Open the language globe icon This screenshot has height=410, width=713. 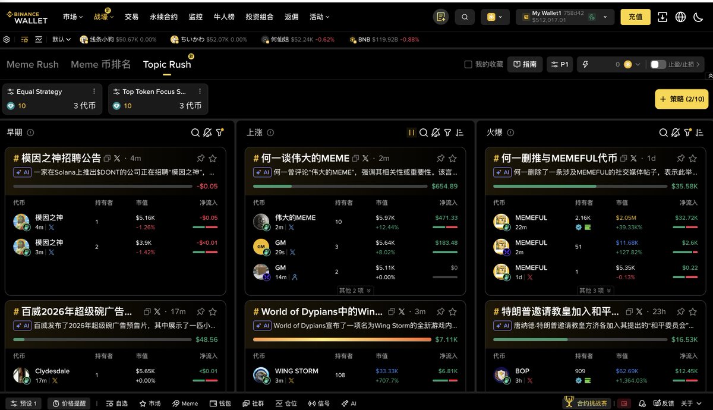click(681, 17)
